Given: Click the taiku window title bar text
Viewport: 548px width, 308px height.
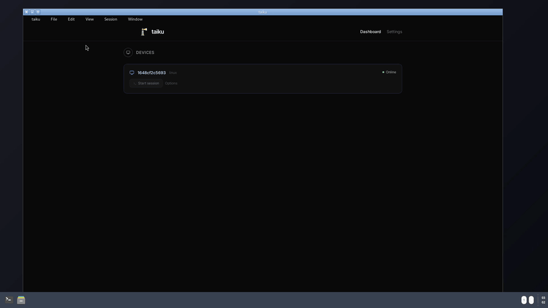Looking at the screenshot, I should click(262, 12).
